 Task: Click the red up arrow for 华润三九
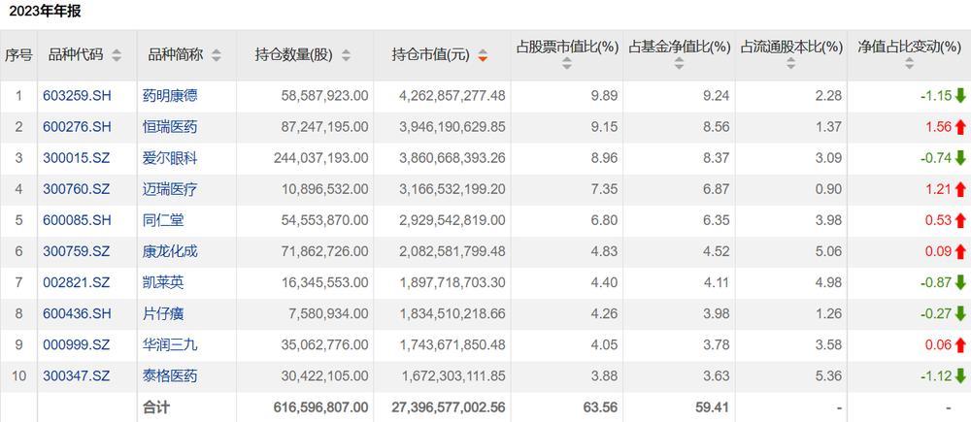pos(960,344)
